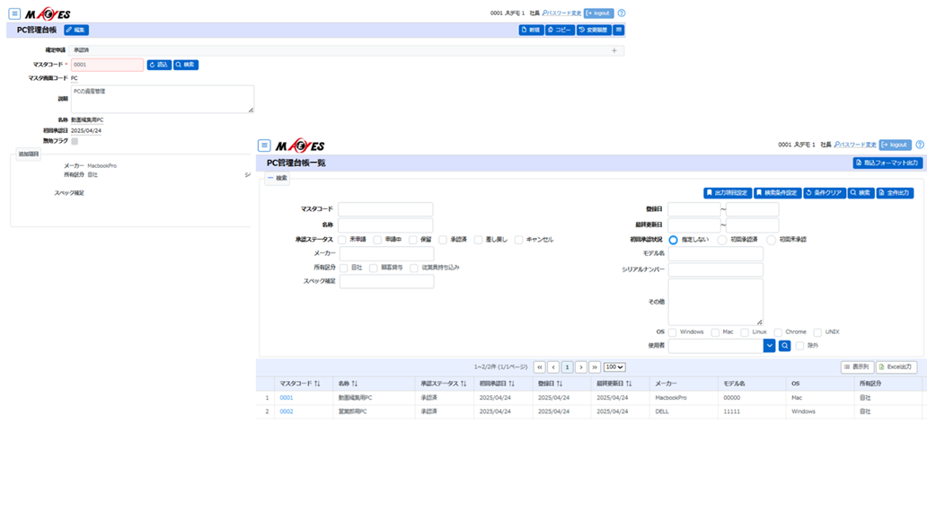Sort by 登録日 column header
Screen dimensions: 927x512
550,384
